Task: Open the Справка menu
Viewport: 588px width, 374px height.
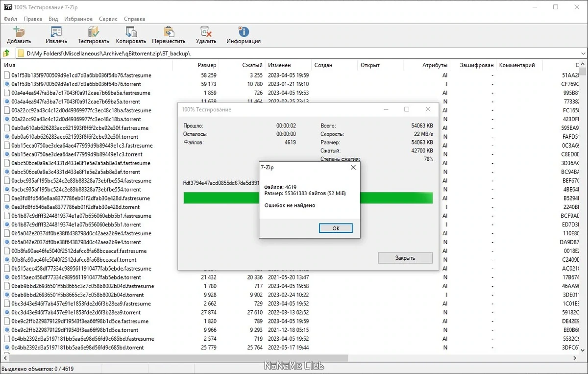Action: [134, 19]
